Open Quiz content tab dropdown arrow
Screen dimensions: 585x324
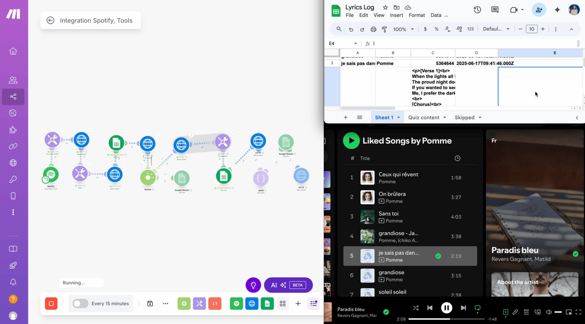click(445, 118)
